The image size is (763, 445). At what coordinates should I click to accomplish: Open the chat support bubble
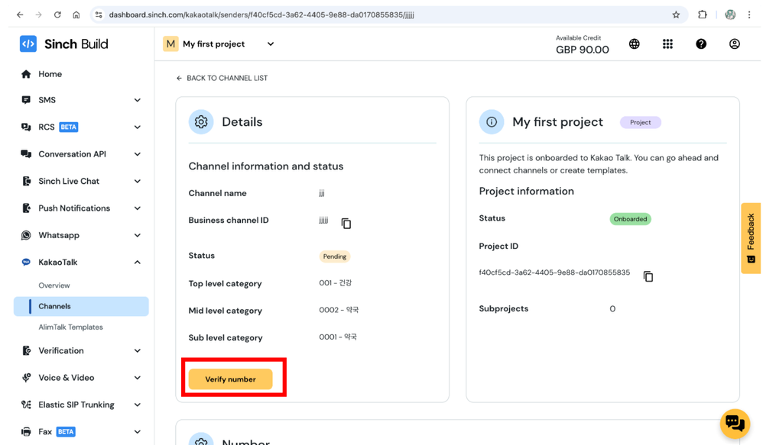tap(735, 423)
